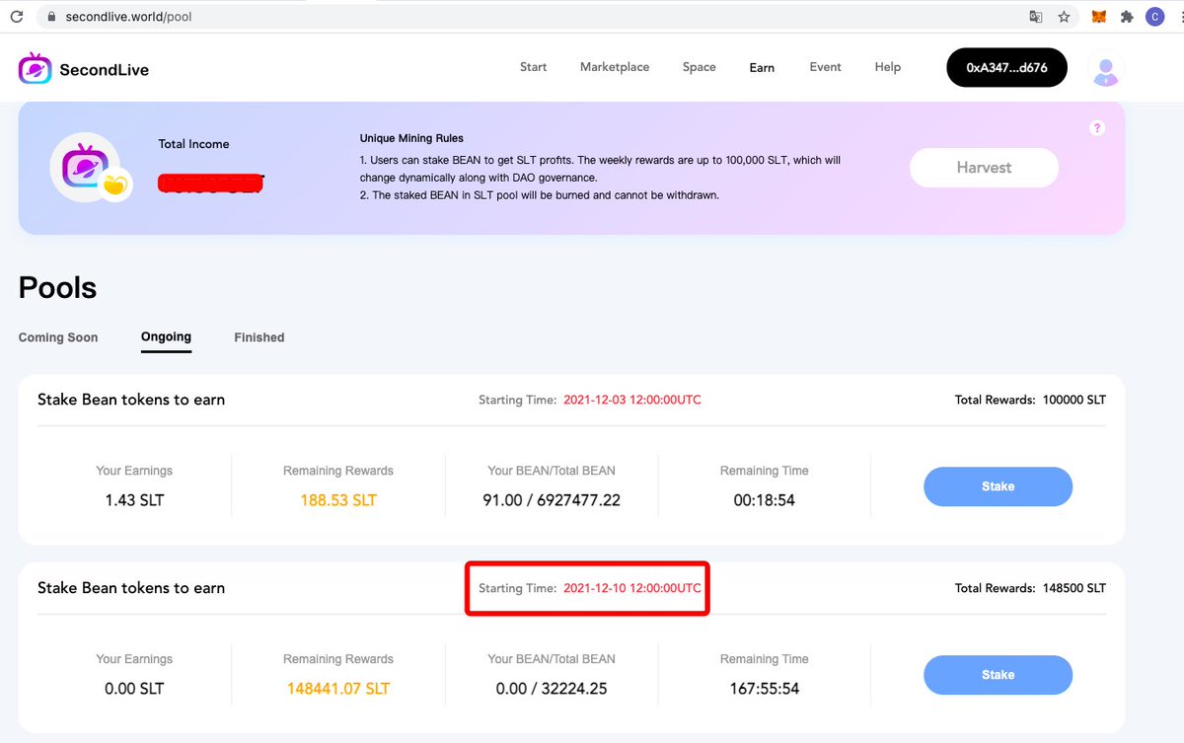Image resolution: width=1184 pixels, height=743 pixels.
Task: Open the browser extensions puzzle icon
Action: coord(1126,16)
